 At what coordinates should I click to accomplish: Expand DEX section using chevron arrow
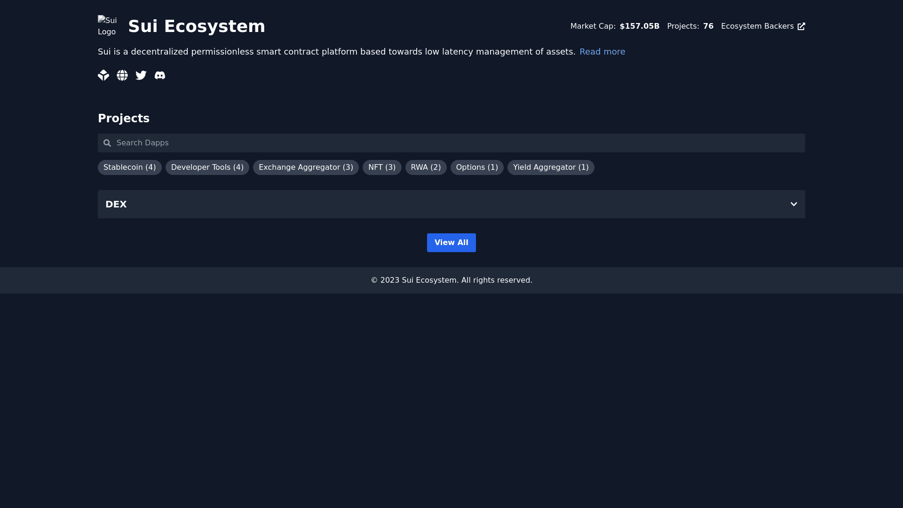(x=793, y=204)
